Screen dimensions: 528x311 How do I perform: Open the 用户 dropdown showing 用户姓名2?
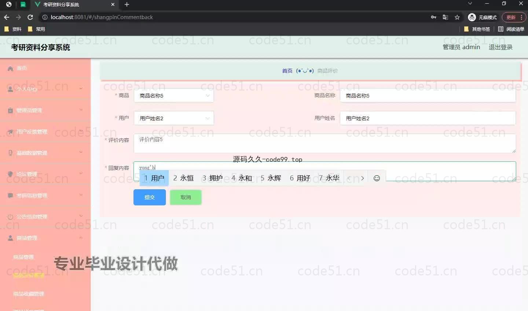click(x=173, y=118)
